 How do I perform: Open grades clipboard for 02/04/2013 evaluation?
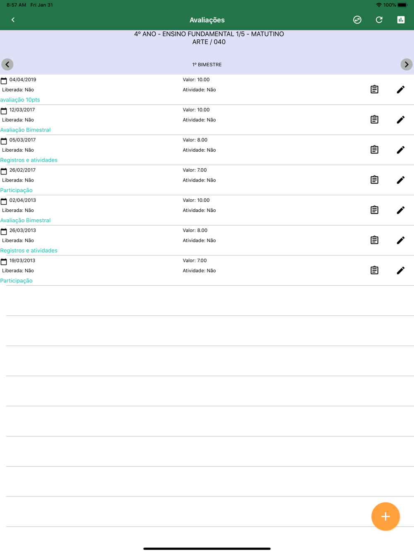point(374,210)
